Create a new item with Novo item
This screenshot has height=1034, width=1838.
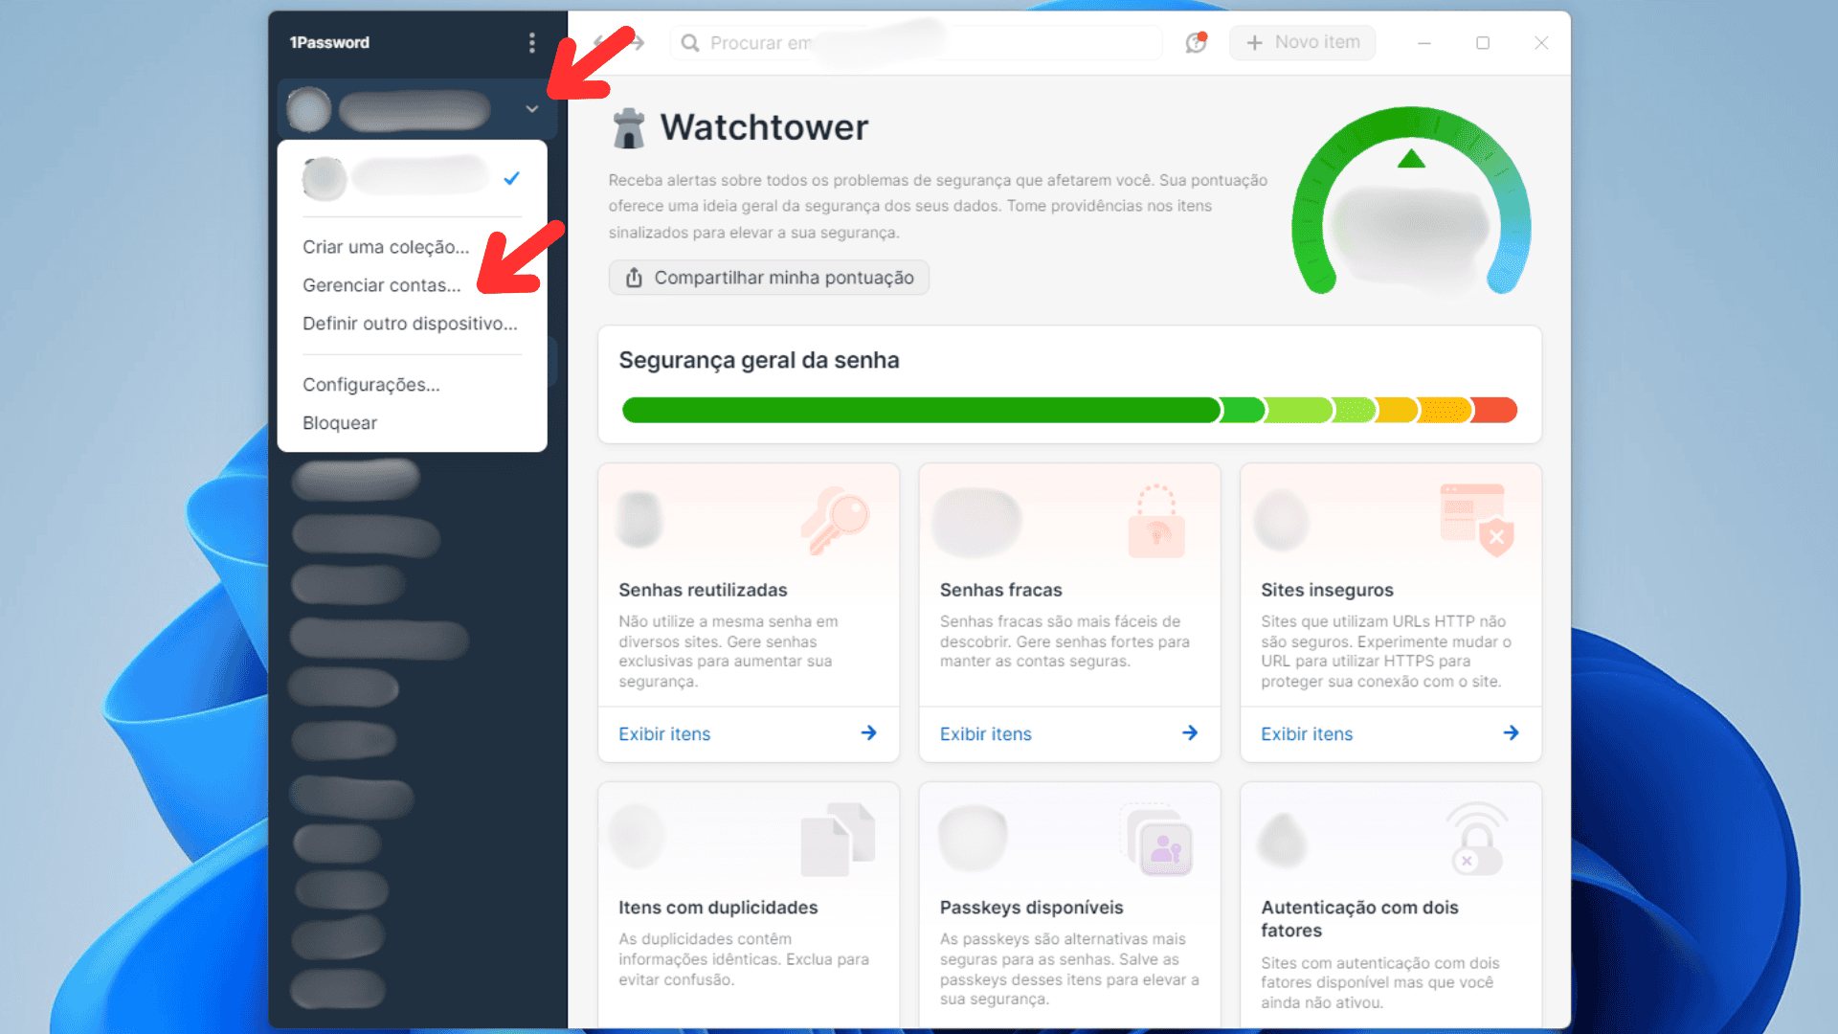pos(1302,42)
